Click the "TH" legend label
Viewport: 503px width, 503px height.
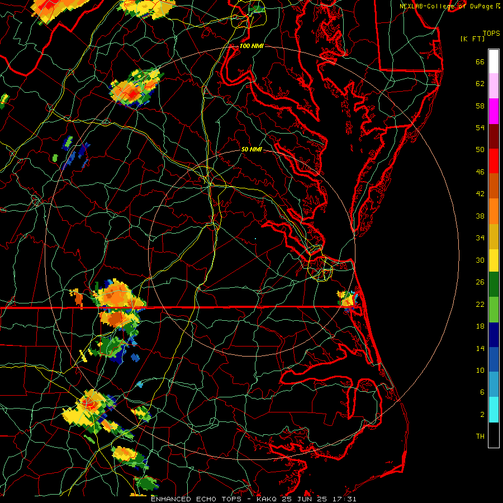pyautogui.click(x=480, y=436)
